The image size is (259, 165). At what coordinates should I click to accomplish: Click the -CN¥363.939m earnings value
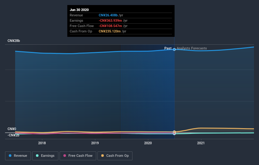(110, 20)
